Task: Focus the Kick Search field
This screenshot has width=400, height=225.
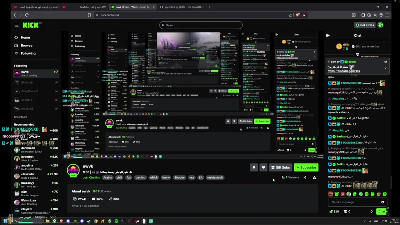Action: (201, 25)
